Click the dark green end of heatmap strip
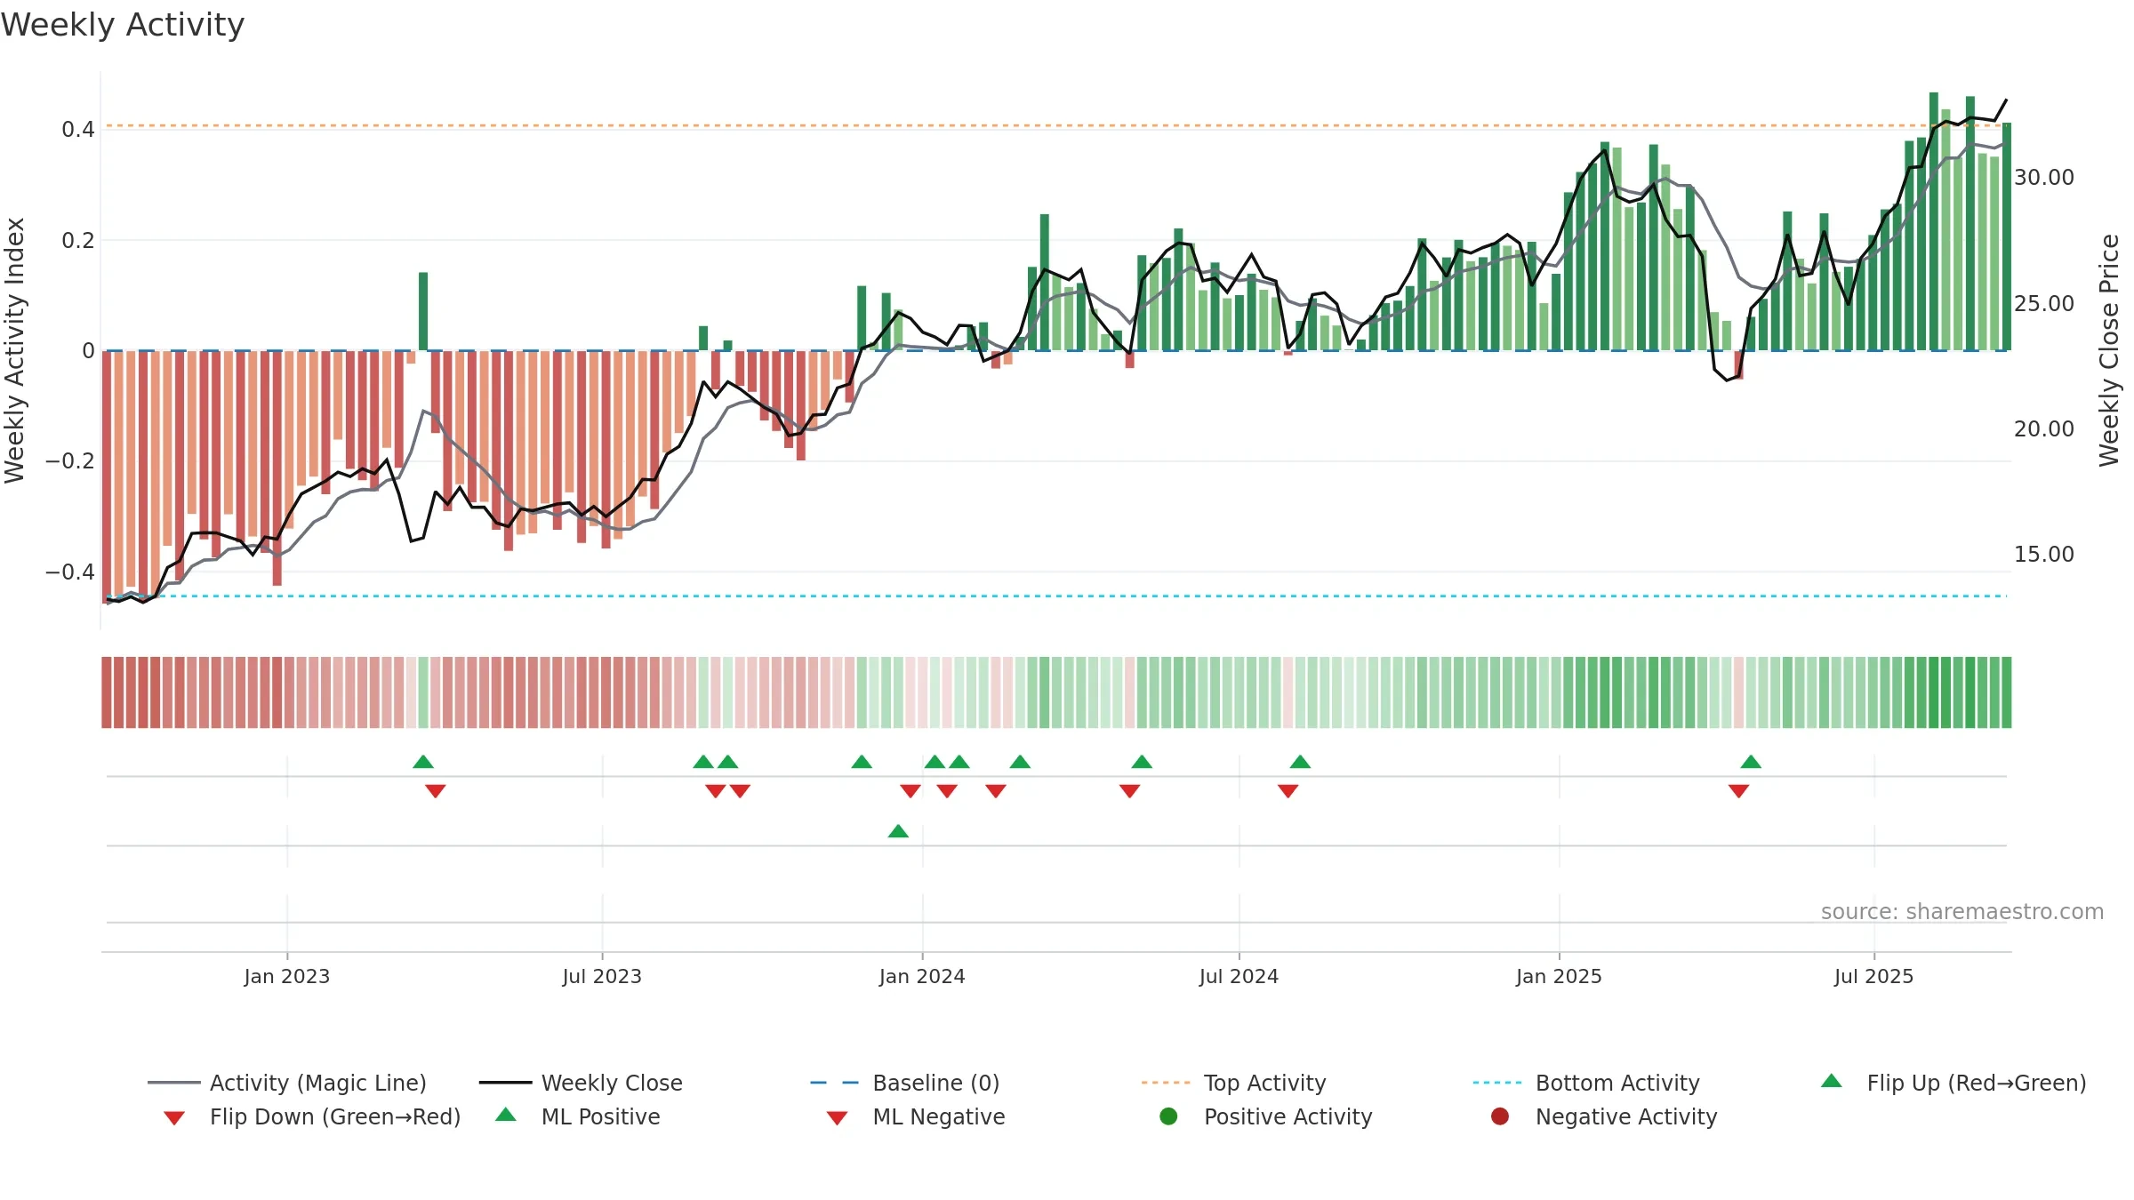The height and width of the screenshot is (1200, 2134). [2006, 692]
